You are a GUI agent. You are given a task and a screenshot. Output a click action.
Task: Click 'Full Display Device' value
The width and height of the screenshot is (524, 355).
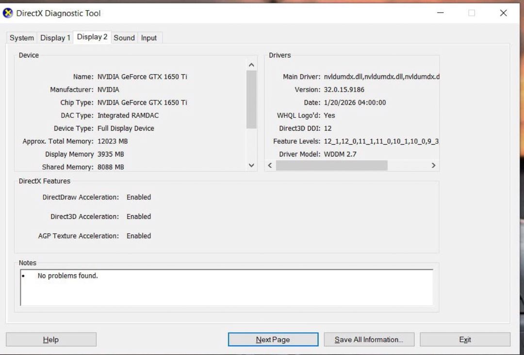click(x=126, y=128)
